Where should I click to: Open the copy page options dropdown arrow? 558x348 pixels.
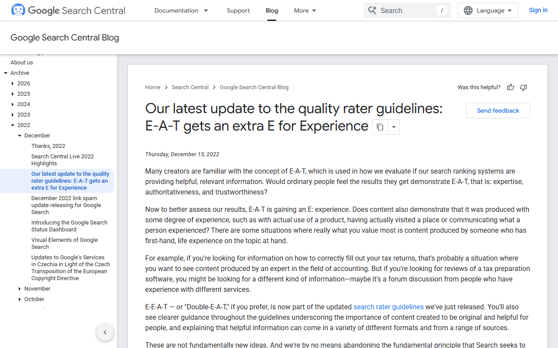(x=394, y=127)
